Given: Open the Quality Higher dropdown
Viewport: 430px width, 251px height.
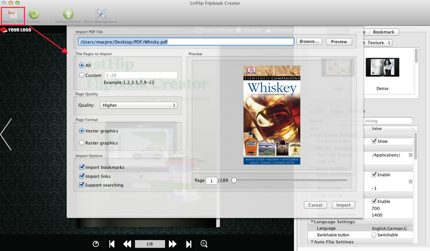Looking at the screenshot, I should (x=139, y=105).
